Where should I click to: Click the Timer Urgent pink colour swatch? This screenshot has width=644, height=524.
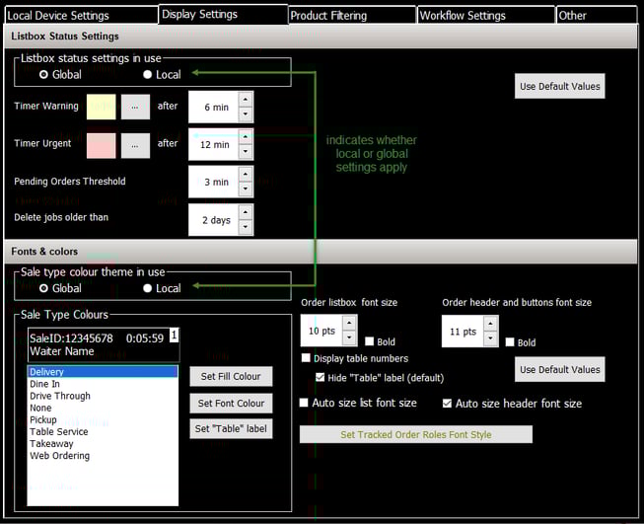pyautogui.click(x=101, y=145)
